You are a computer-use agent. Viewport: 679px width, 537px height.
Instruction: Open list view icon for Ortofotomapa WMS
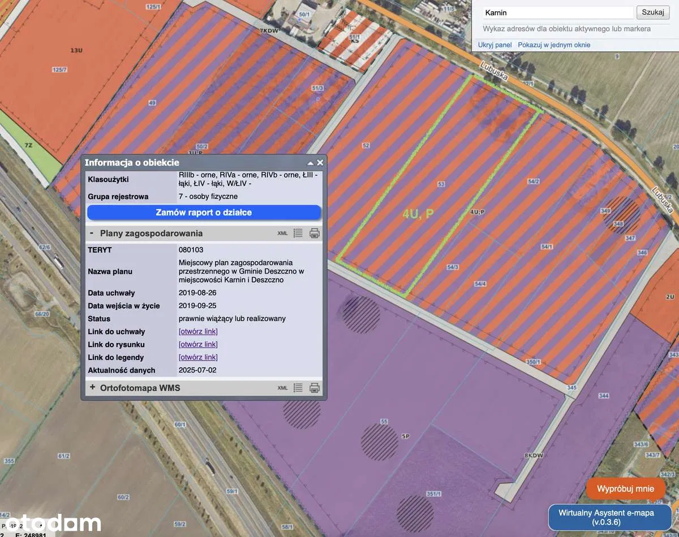pyautogui.click(x=298, y=388)
